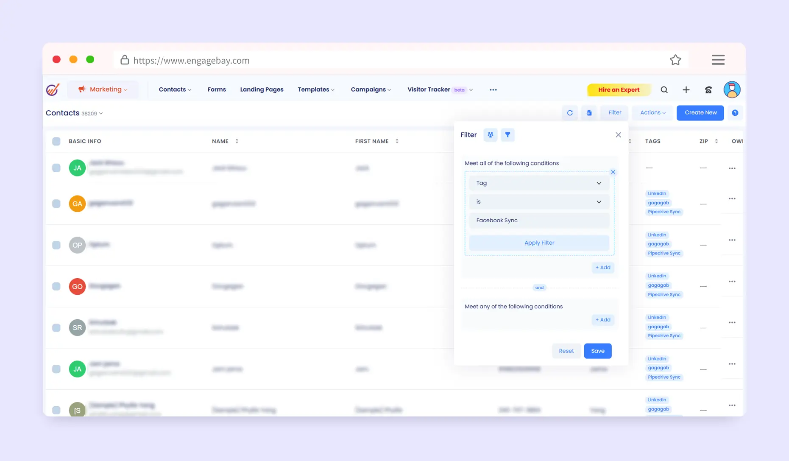Click the refresh contacts icon
The width and height of the screenshot is (789, 461).
click(570, 113)
